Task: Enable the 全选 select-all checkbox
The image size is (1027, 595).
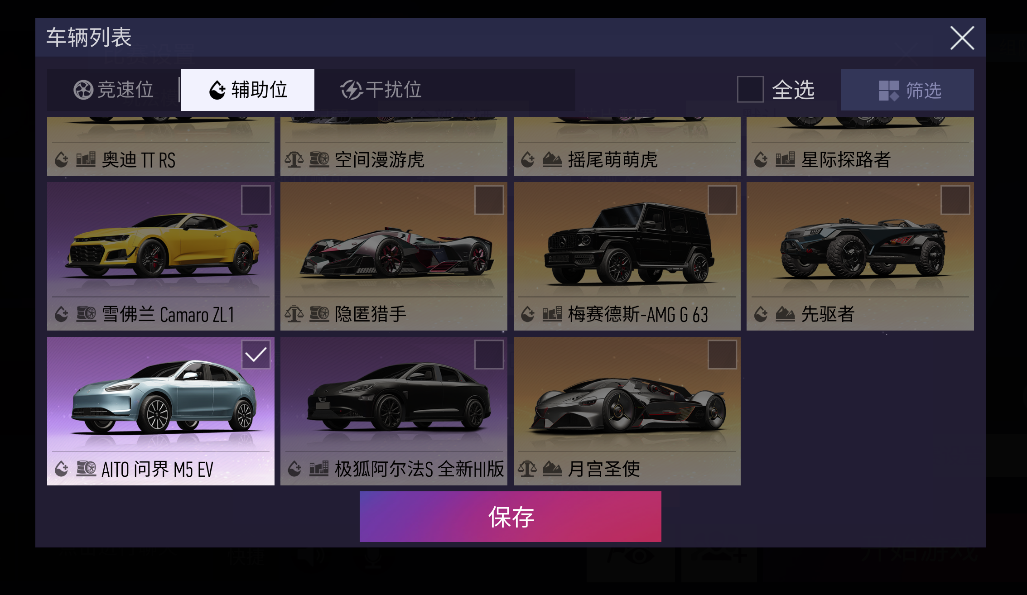Action: pos(750,89)
